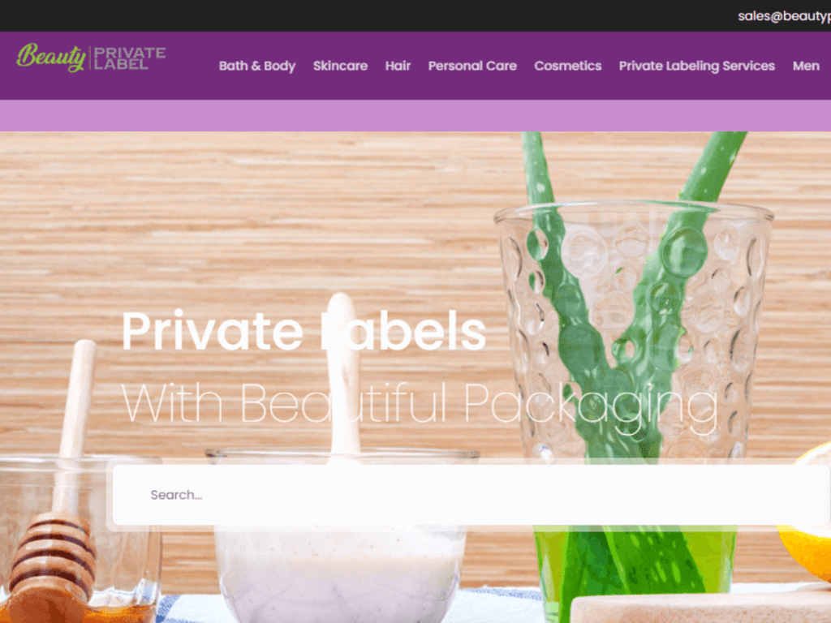Image resolution: width=831 pixels, height=623 pixels.
Task: Open the Men category link
Action: point(806,66)
